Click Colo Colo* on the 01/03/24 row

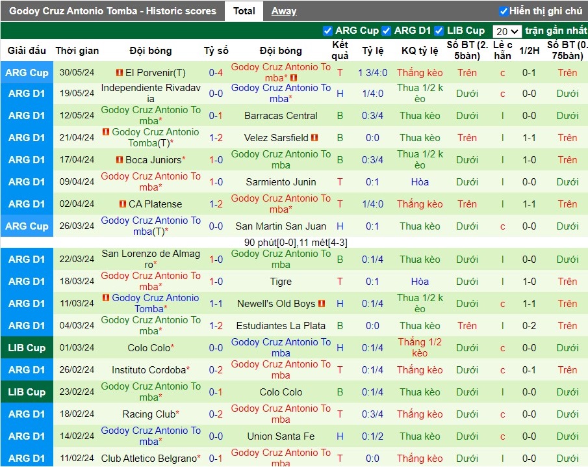pyautogui.click(x=151, y=347)
